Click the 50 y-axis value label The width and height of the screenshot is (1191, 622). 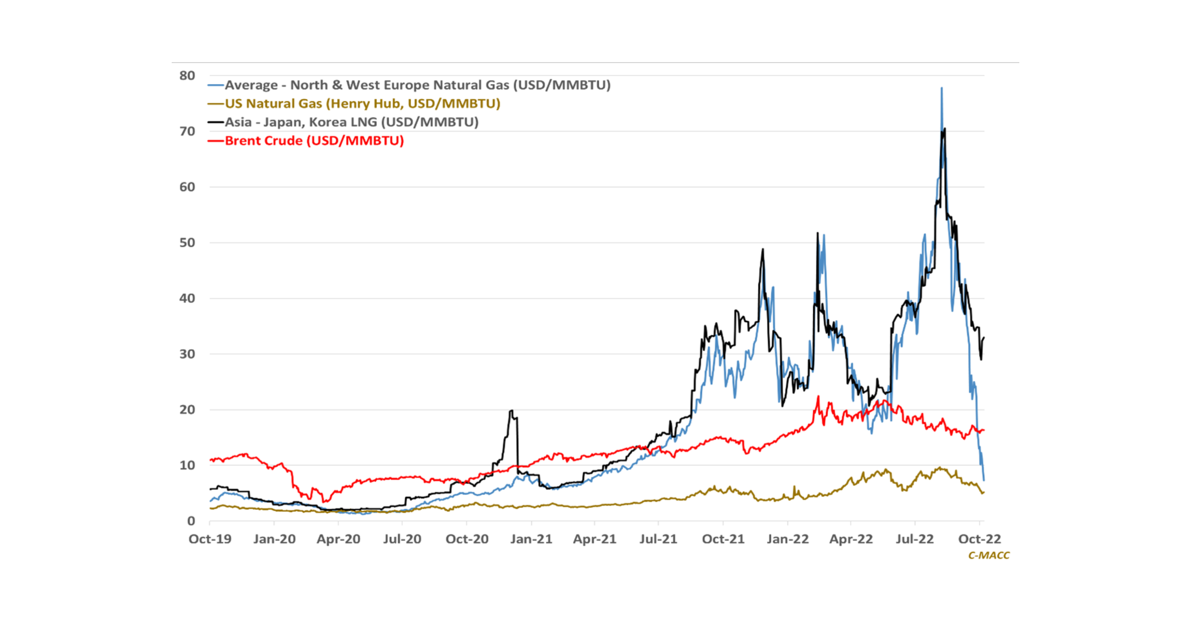187,243
